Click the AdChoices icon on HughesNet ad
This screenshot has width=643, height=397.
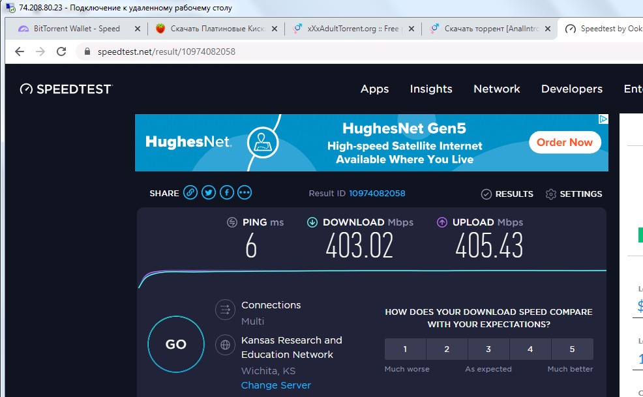603,119
